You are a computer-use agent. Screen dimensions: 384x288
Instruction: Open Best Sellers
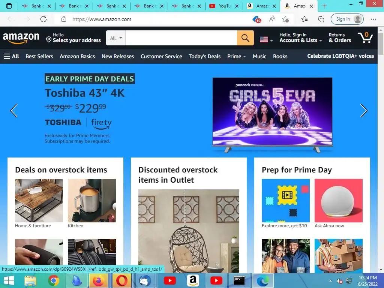(39, 56)
